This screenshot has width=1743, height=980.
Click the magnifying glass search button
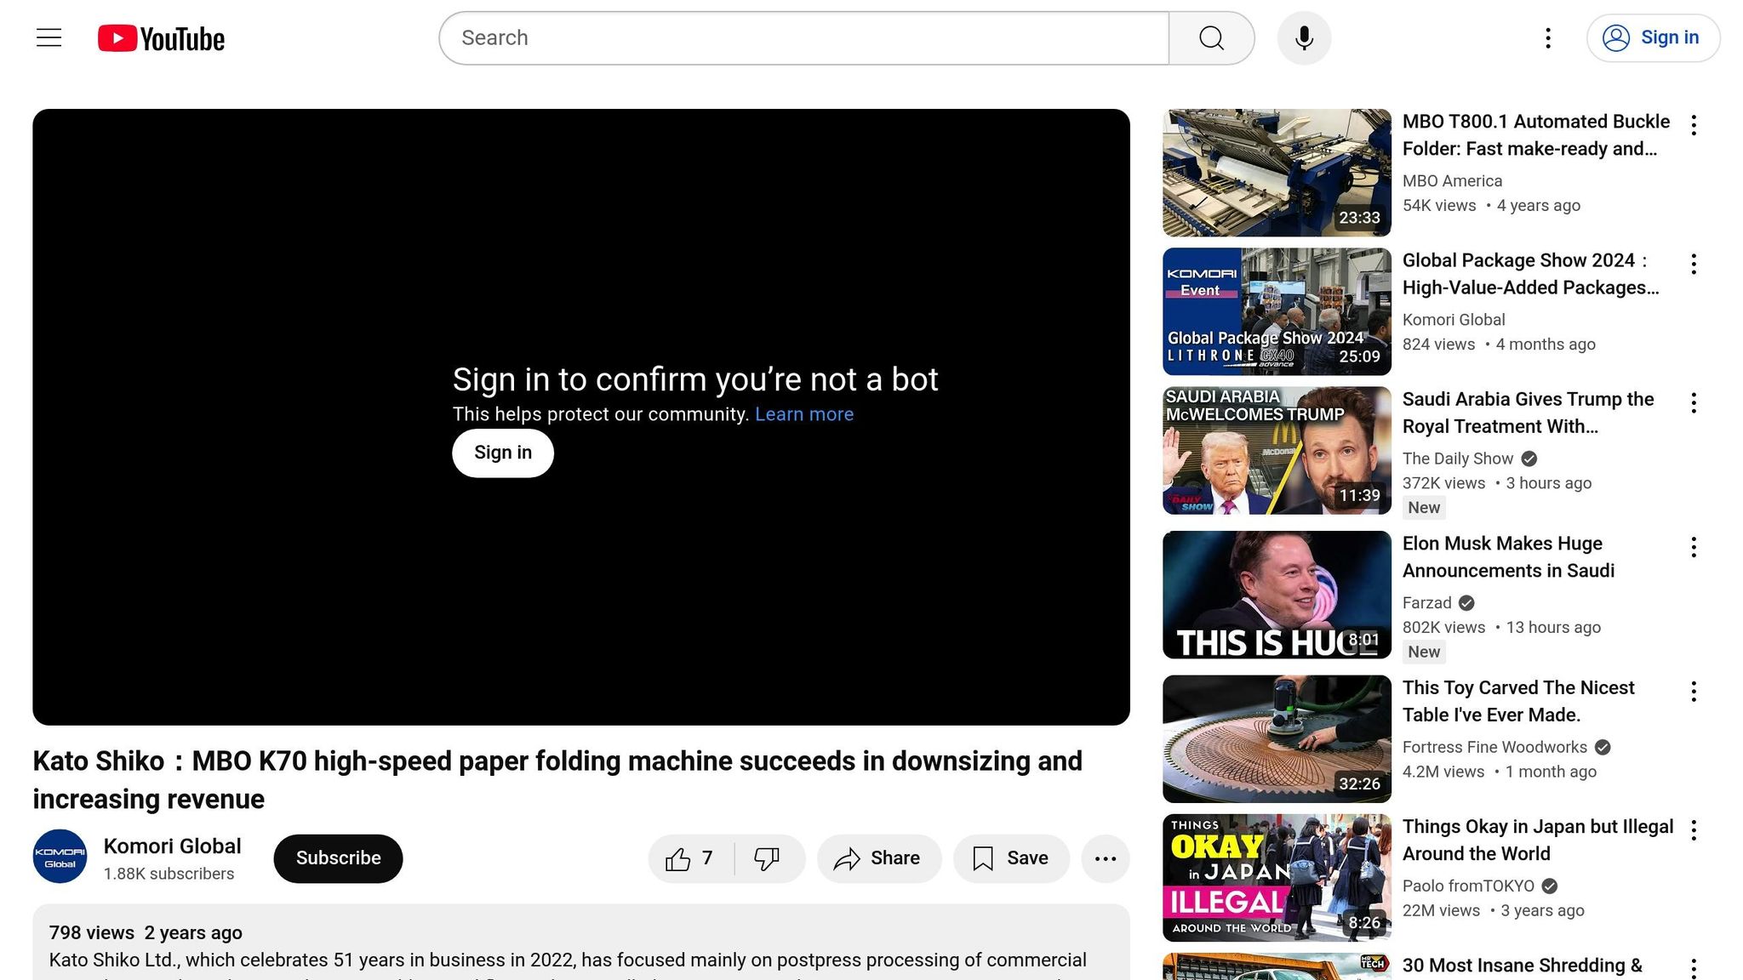point(1211,38)
